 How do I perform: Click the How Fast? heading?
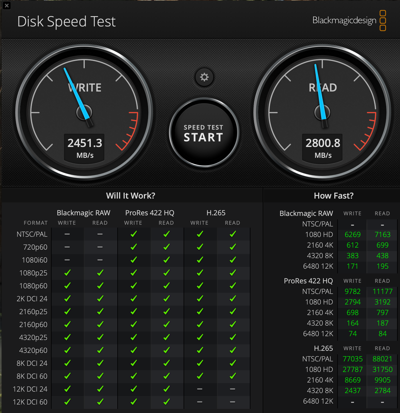(x=334, y=196)
